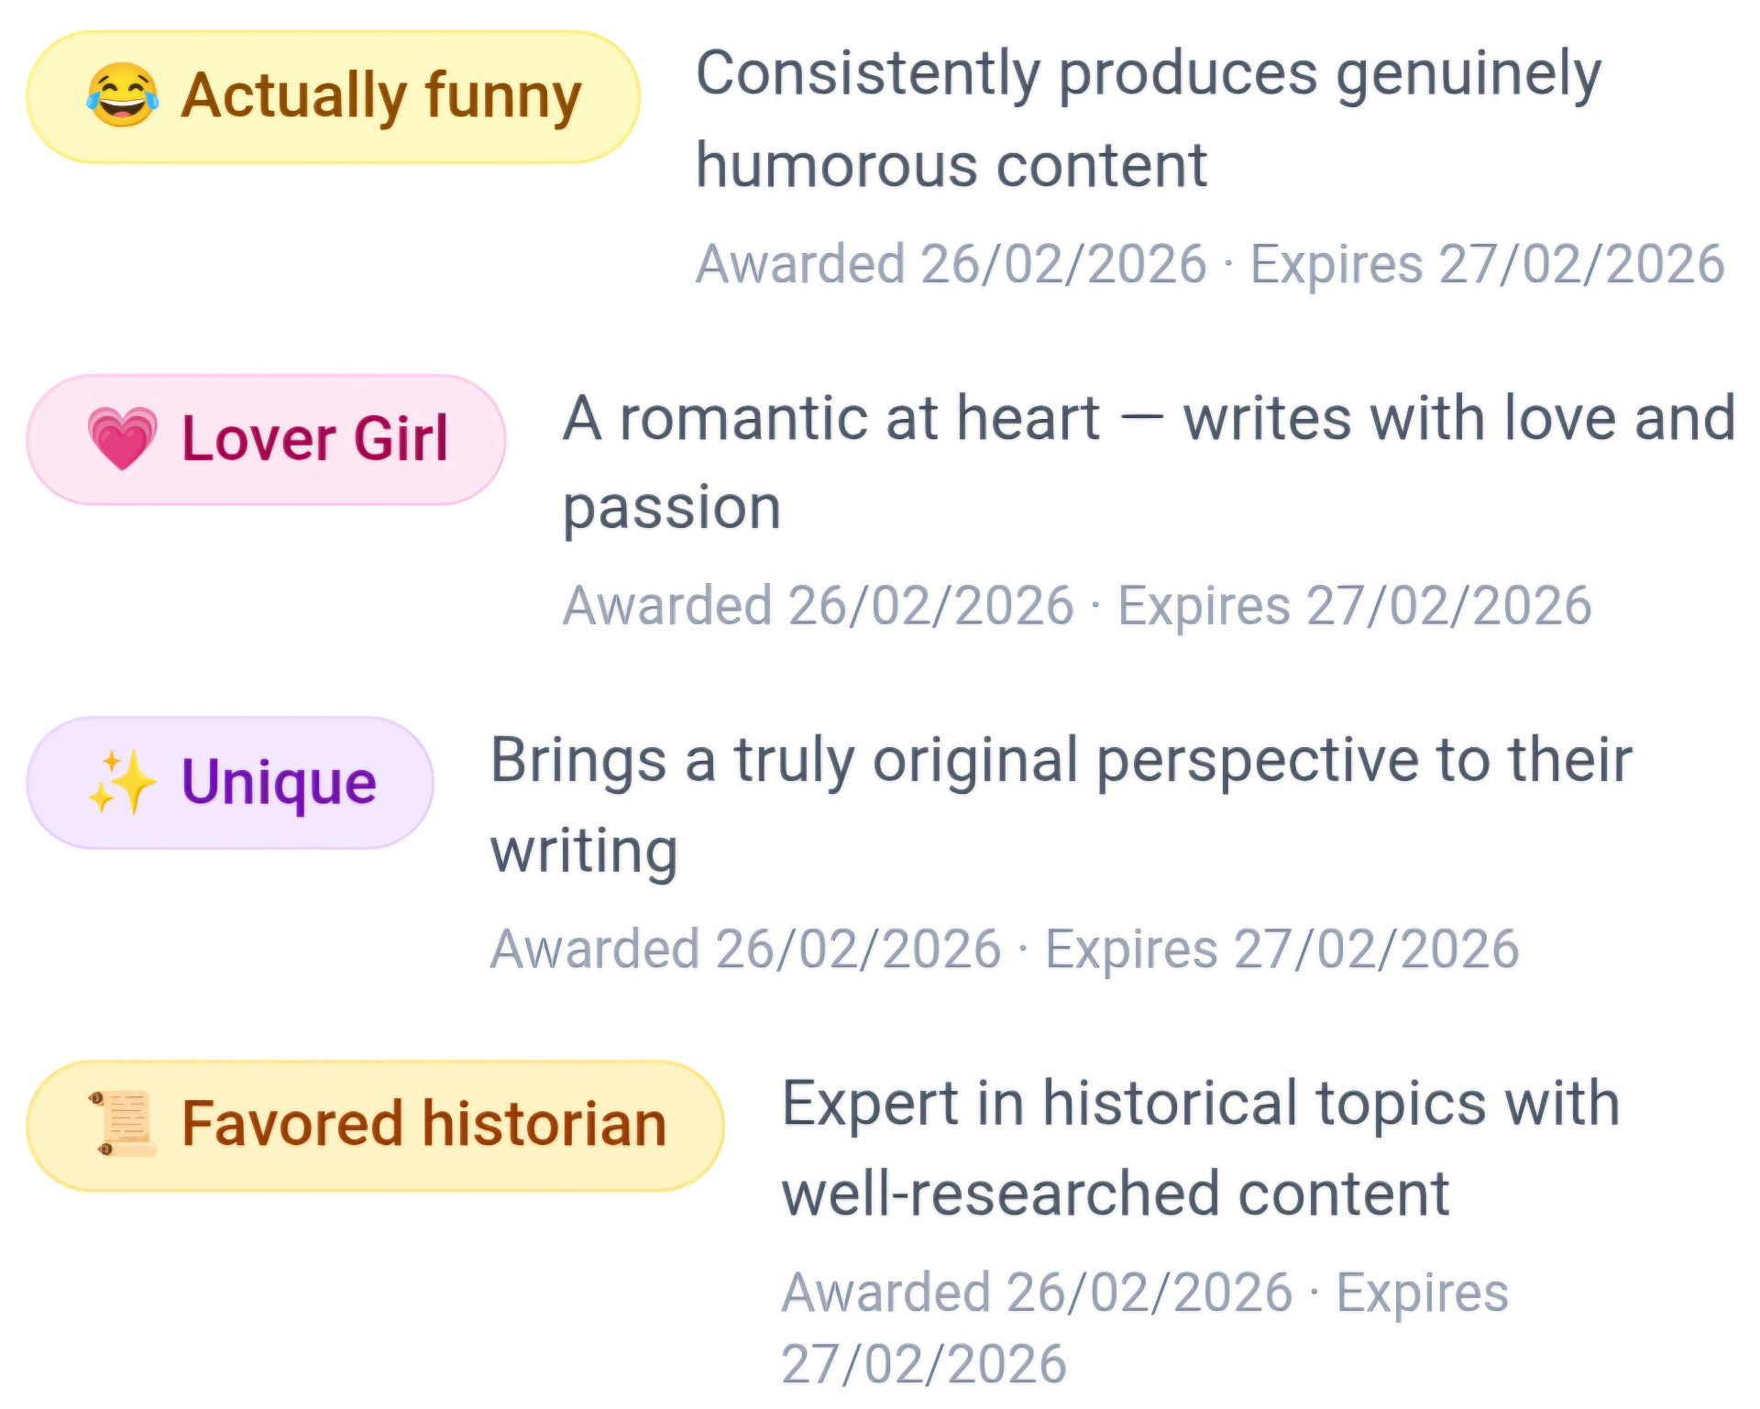Click the "Consistently produces genuinely humorous content" description
The height and width of the screenshot is (1409, 1760).
pyautogui.click(x=1148, y=119)
